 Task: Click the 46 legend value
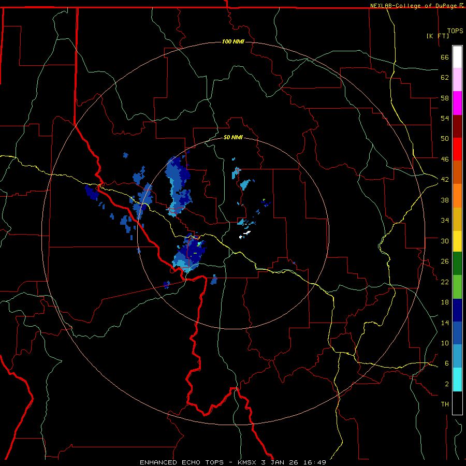tap(445, 159)
